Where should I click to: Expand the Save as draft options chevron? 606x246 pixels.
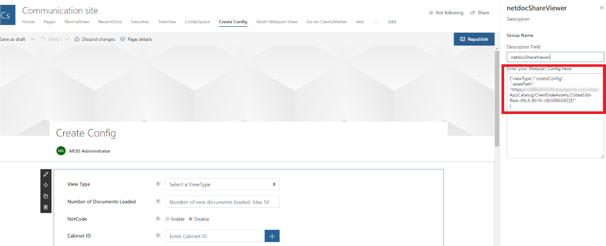coord(33,39)
